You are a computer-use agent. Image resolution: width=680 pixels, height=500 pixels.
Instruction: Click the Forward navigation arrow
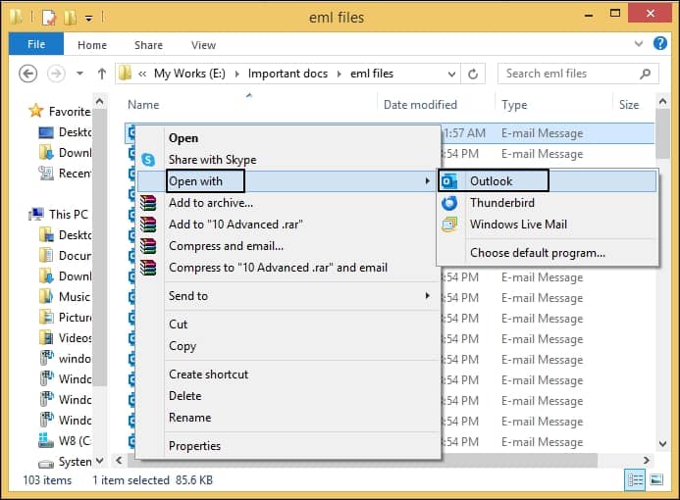(56, 74)
